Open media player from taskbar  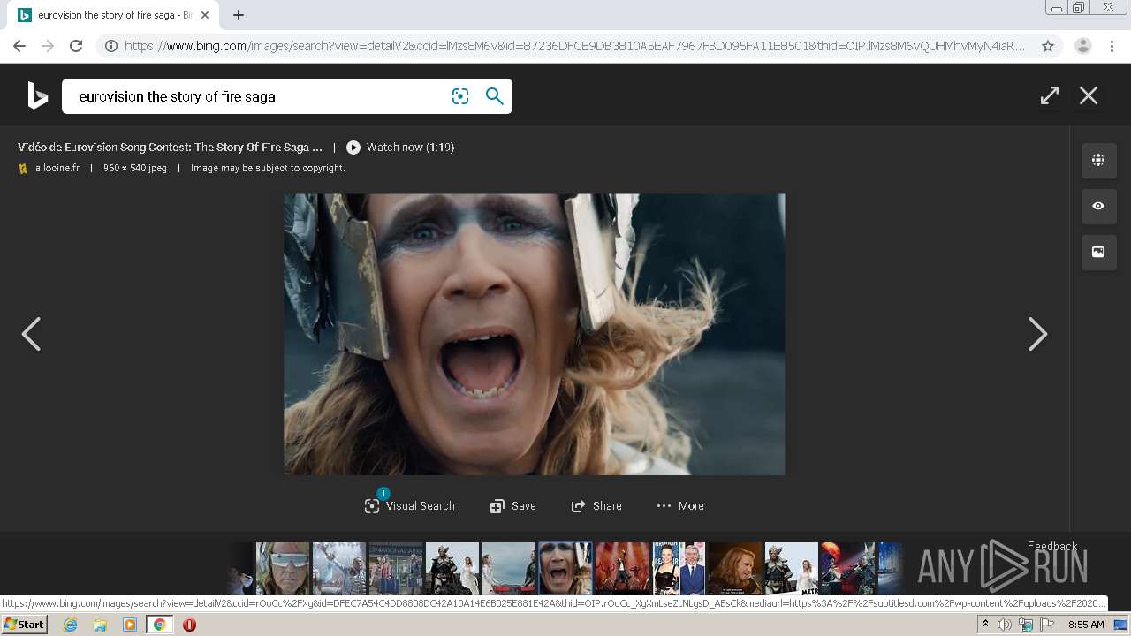coord(129,625)
